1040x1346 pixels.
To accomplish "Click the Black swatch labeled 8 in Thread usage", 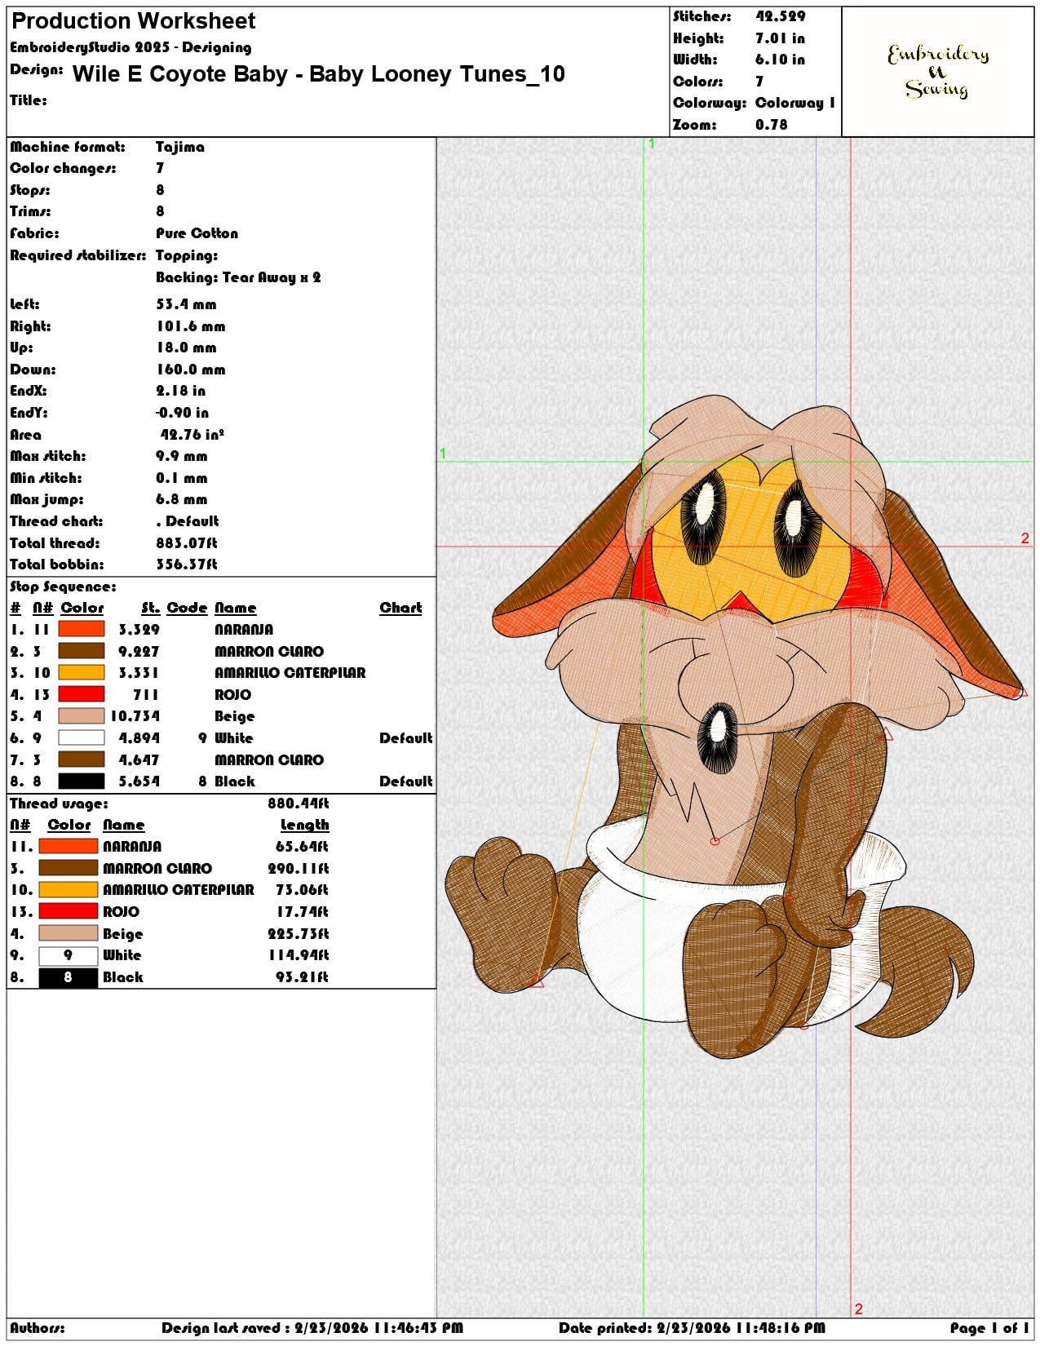I will point(68,976).
